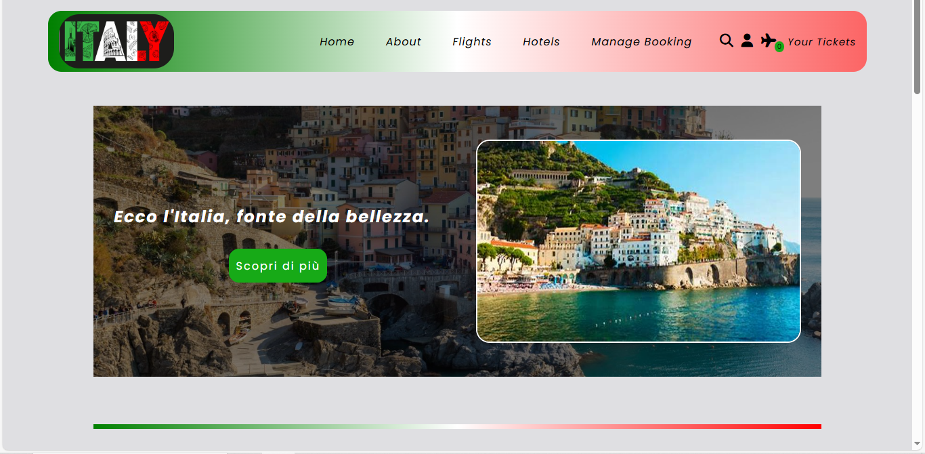Select Flights in the navigation bar
The image size is (925, 454).
coord(472,41)
